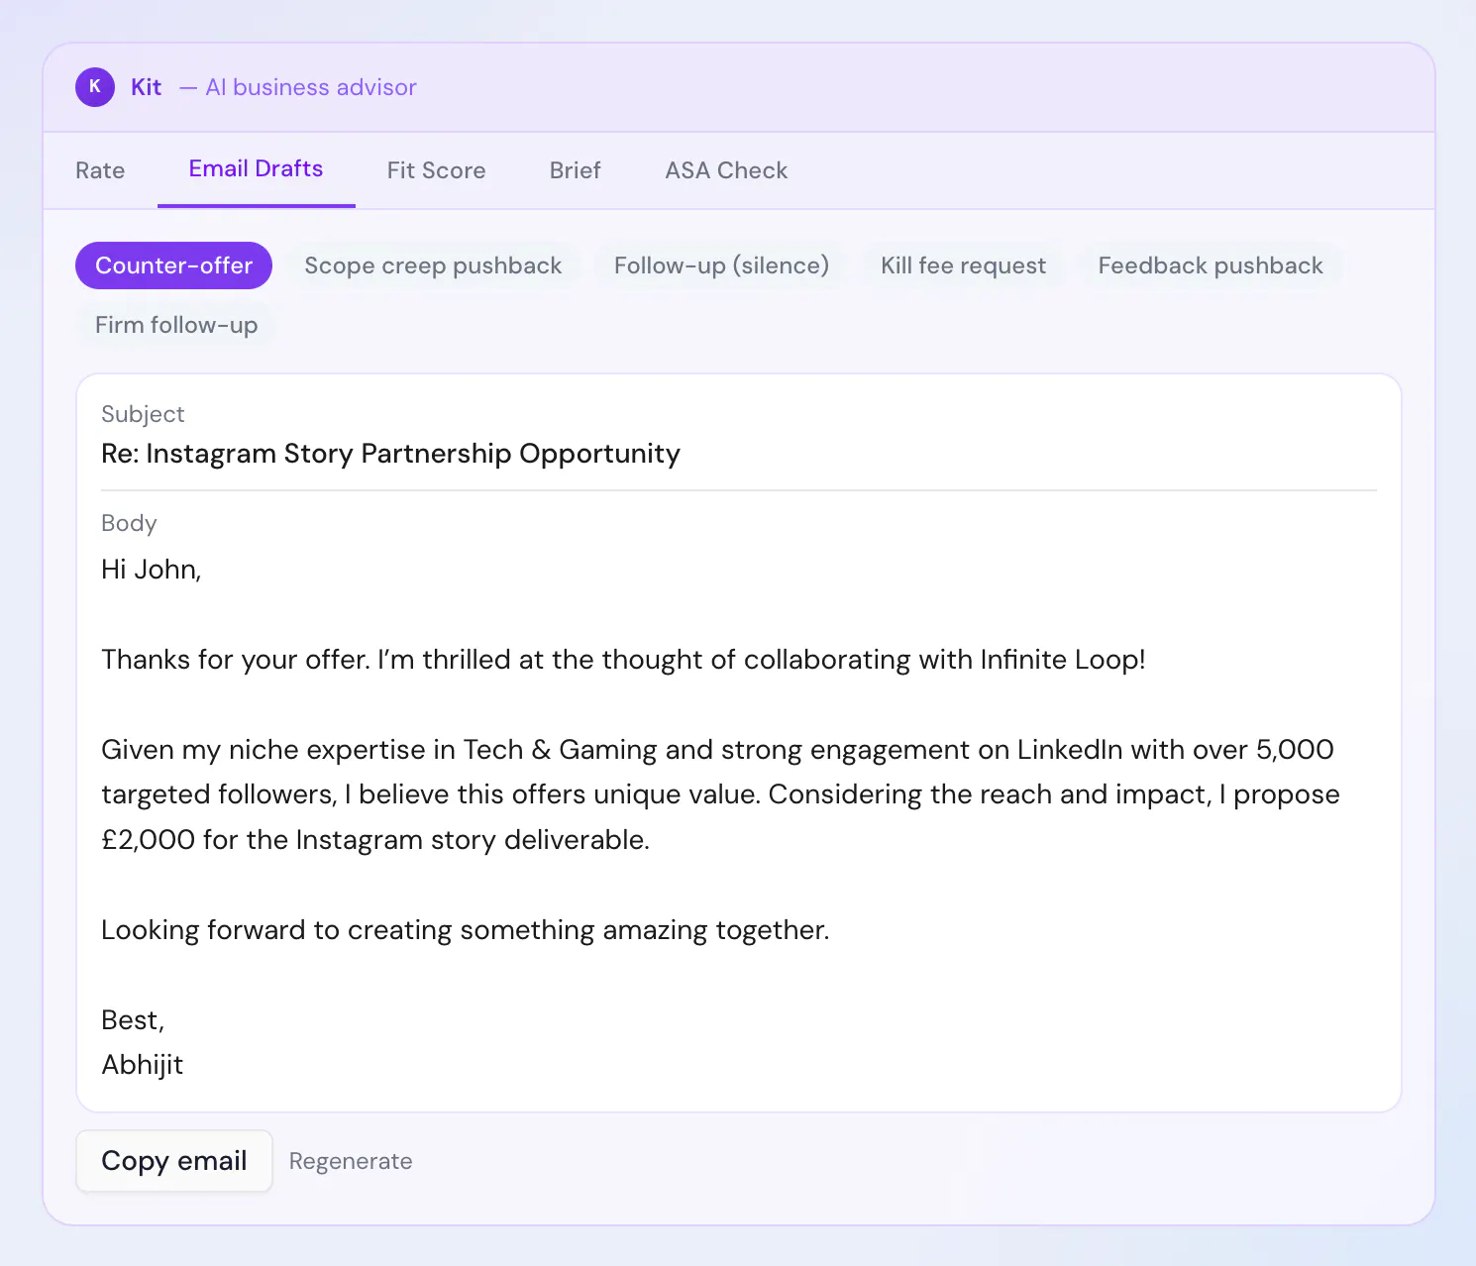Pick the Follow-up (silence) template
Image resolution: width=1476 pixels, height=1266 pixels.
(721, 265)
